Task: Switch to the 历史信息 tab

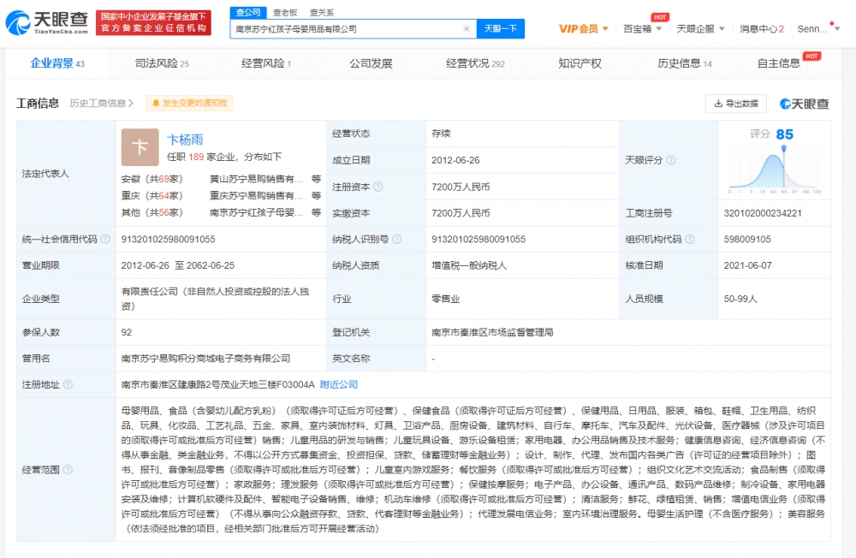Action: 685,63
